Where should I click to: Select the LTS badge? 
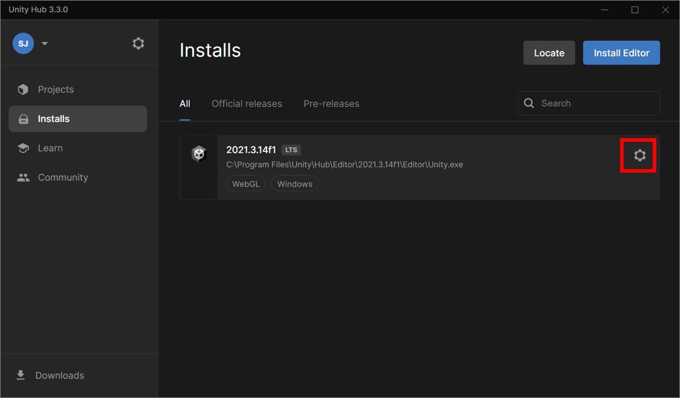291,150
